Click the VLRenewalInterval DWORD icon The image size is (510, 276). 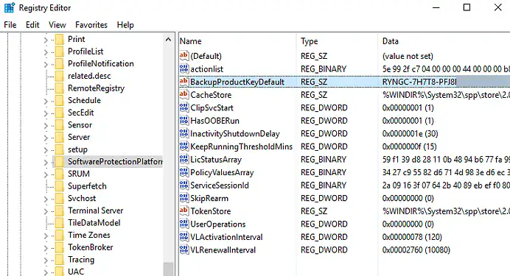tap(184, 250)
